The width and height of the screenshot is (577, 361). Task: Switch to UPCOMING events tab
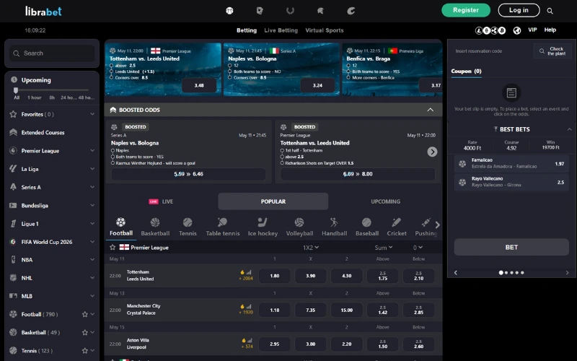[385, 201]
